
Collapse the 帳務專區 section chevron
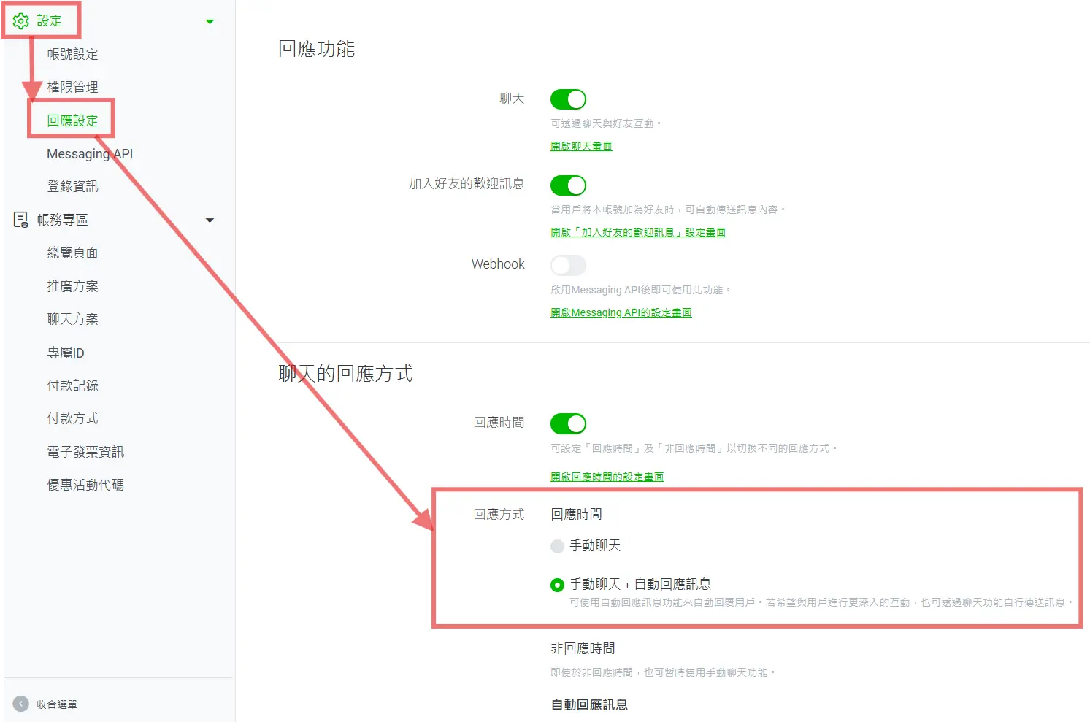(x=210, y=220)
